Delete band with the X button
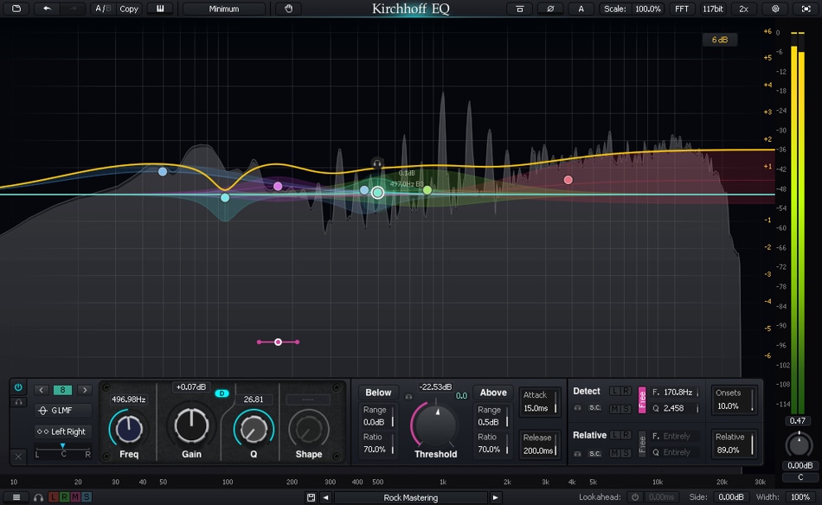Viewport: 822px width, 505px height. click(x=18, y=457)
